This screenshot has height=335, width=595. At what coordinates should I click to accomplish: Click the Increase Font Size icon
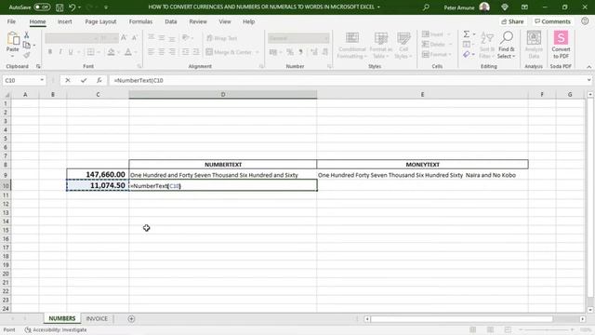pos(124,38)
